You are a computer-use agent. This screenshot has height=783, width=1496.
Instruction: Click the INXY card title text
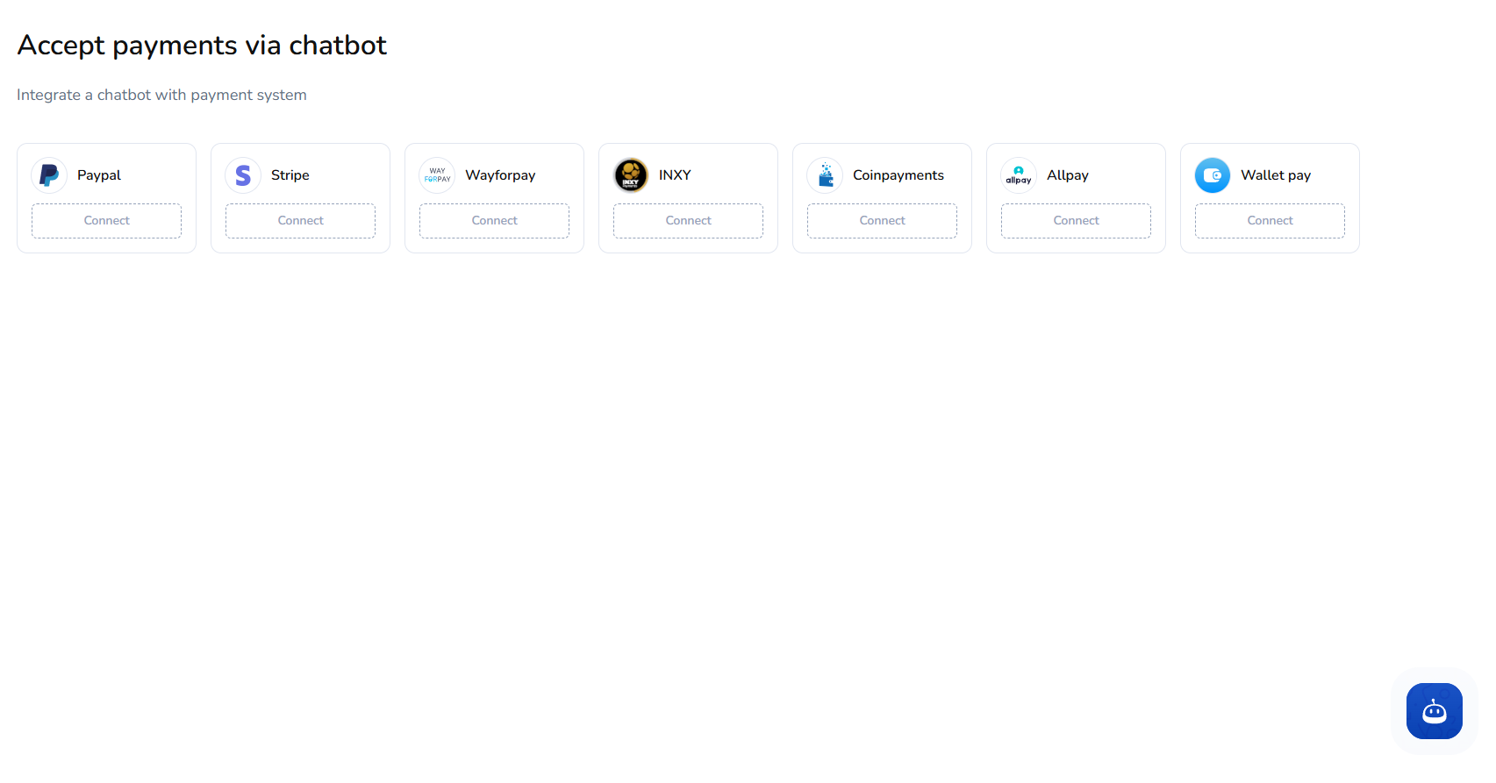(675, 175)
